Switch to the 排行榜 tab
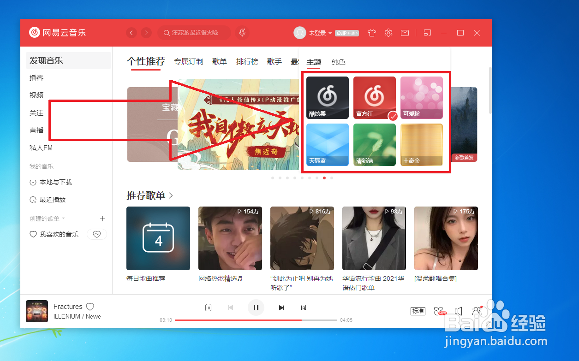Screen dimensions: 579x361 point(247,61)
